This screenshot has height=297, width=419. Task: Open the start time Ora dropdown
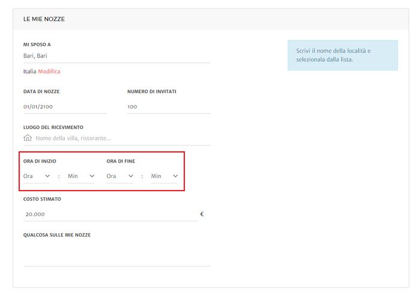coord(37,176)
